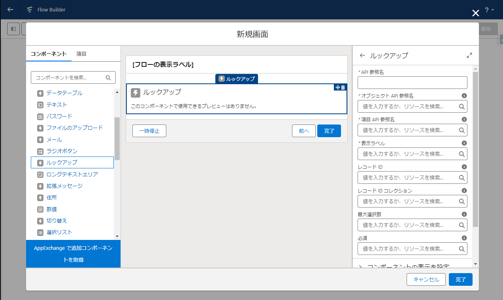The image size is (503, 300).
Task: Click the API 参照名 input field
Action: [x=413, y=83]
